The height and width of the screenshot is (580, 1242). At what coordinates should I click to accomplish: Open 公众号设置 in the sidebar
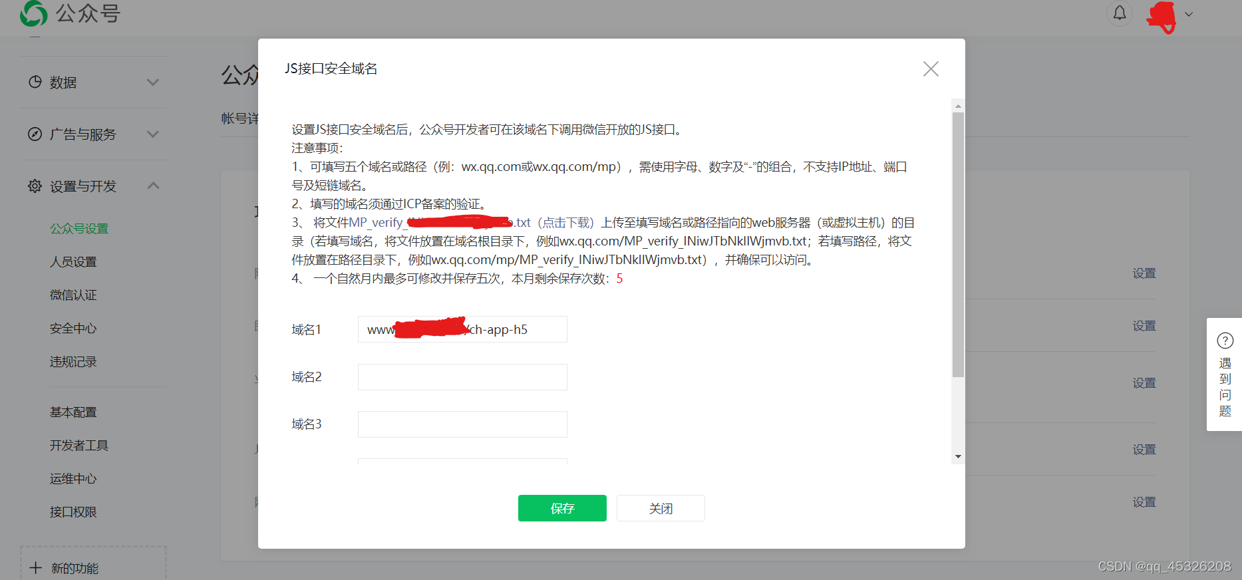click(x=79, y=229)
